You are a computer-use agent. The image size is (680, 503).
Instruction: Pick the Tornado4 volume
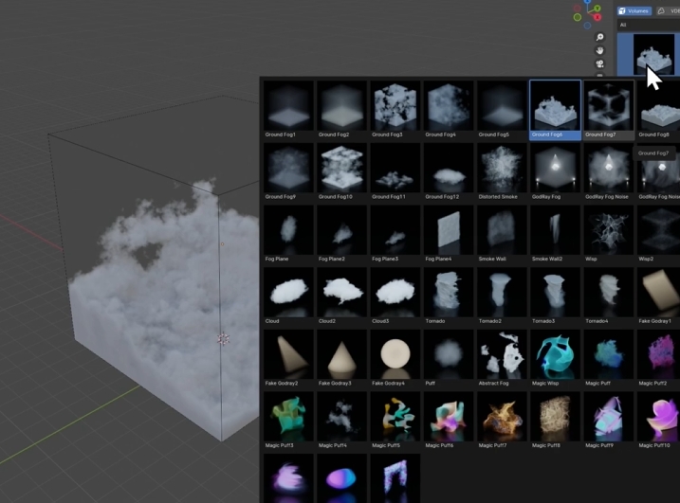click(x=609, y=296)
